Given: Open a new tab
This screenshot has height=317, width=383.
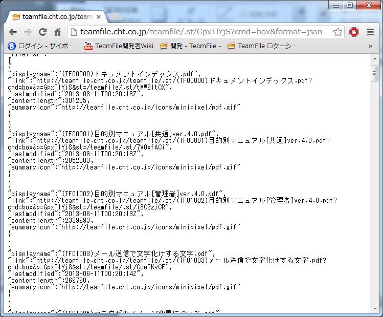Looking at the screenshot, I should (115, 16).
